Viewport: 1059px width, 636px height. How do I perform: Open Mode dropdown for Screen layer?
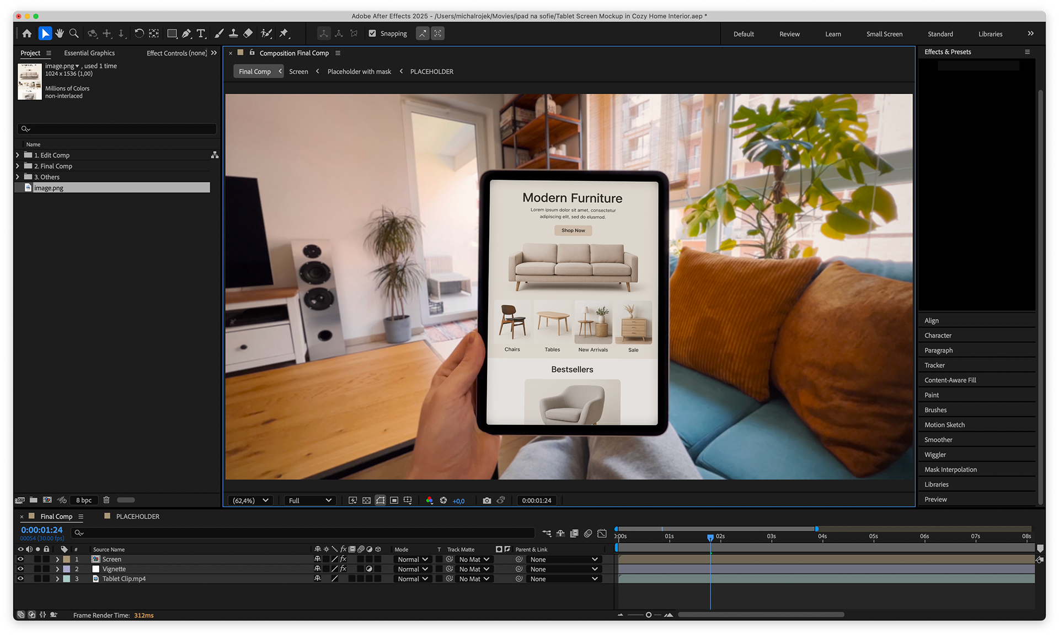(x=413, y=559)
